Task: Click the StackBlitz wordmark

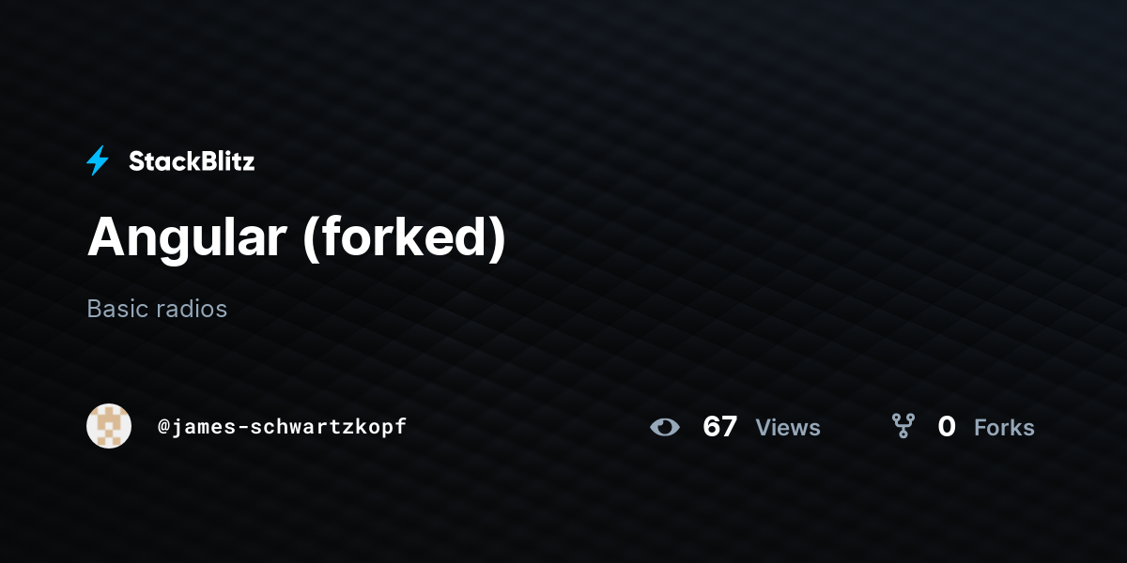Action: (x=192, y=161)
